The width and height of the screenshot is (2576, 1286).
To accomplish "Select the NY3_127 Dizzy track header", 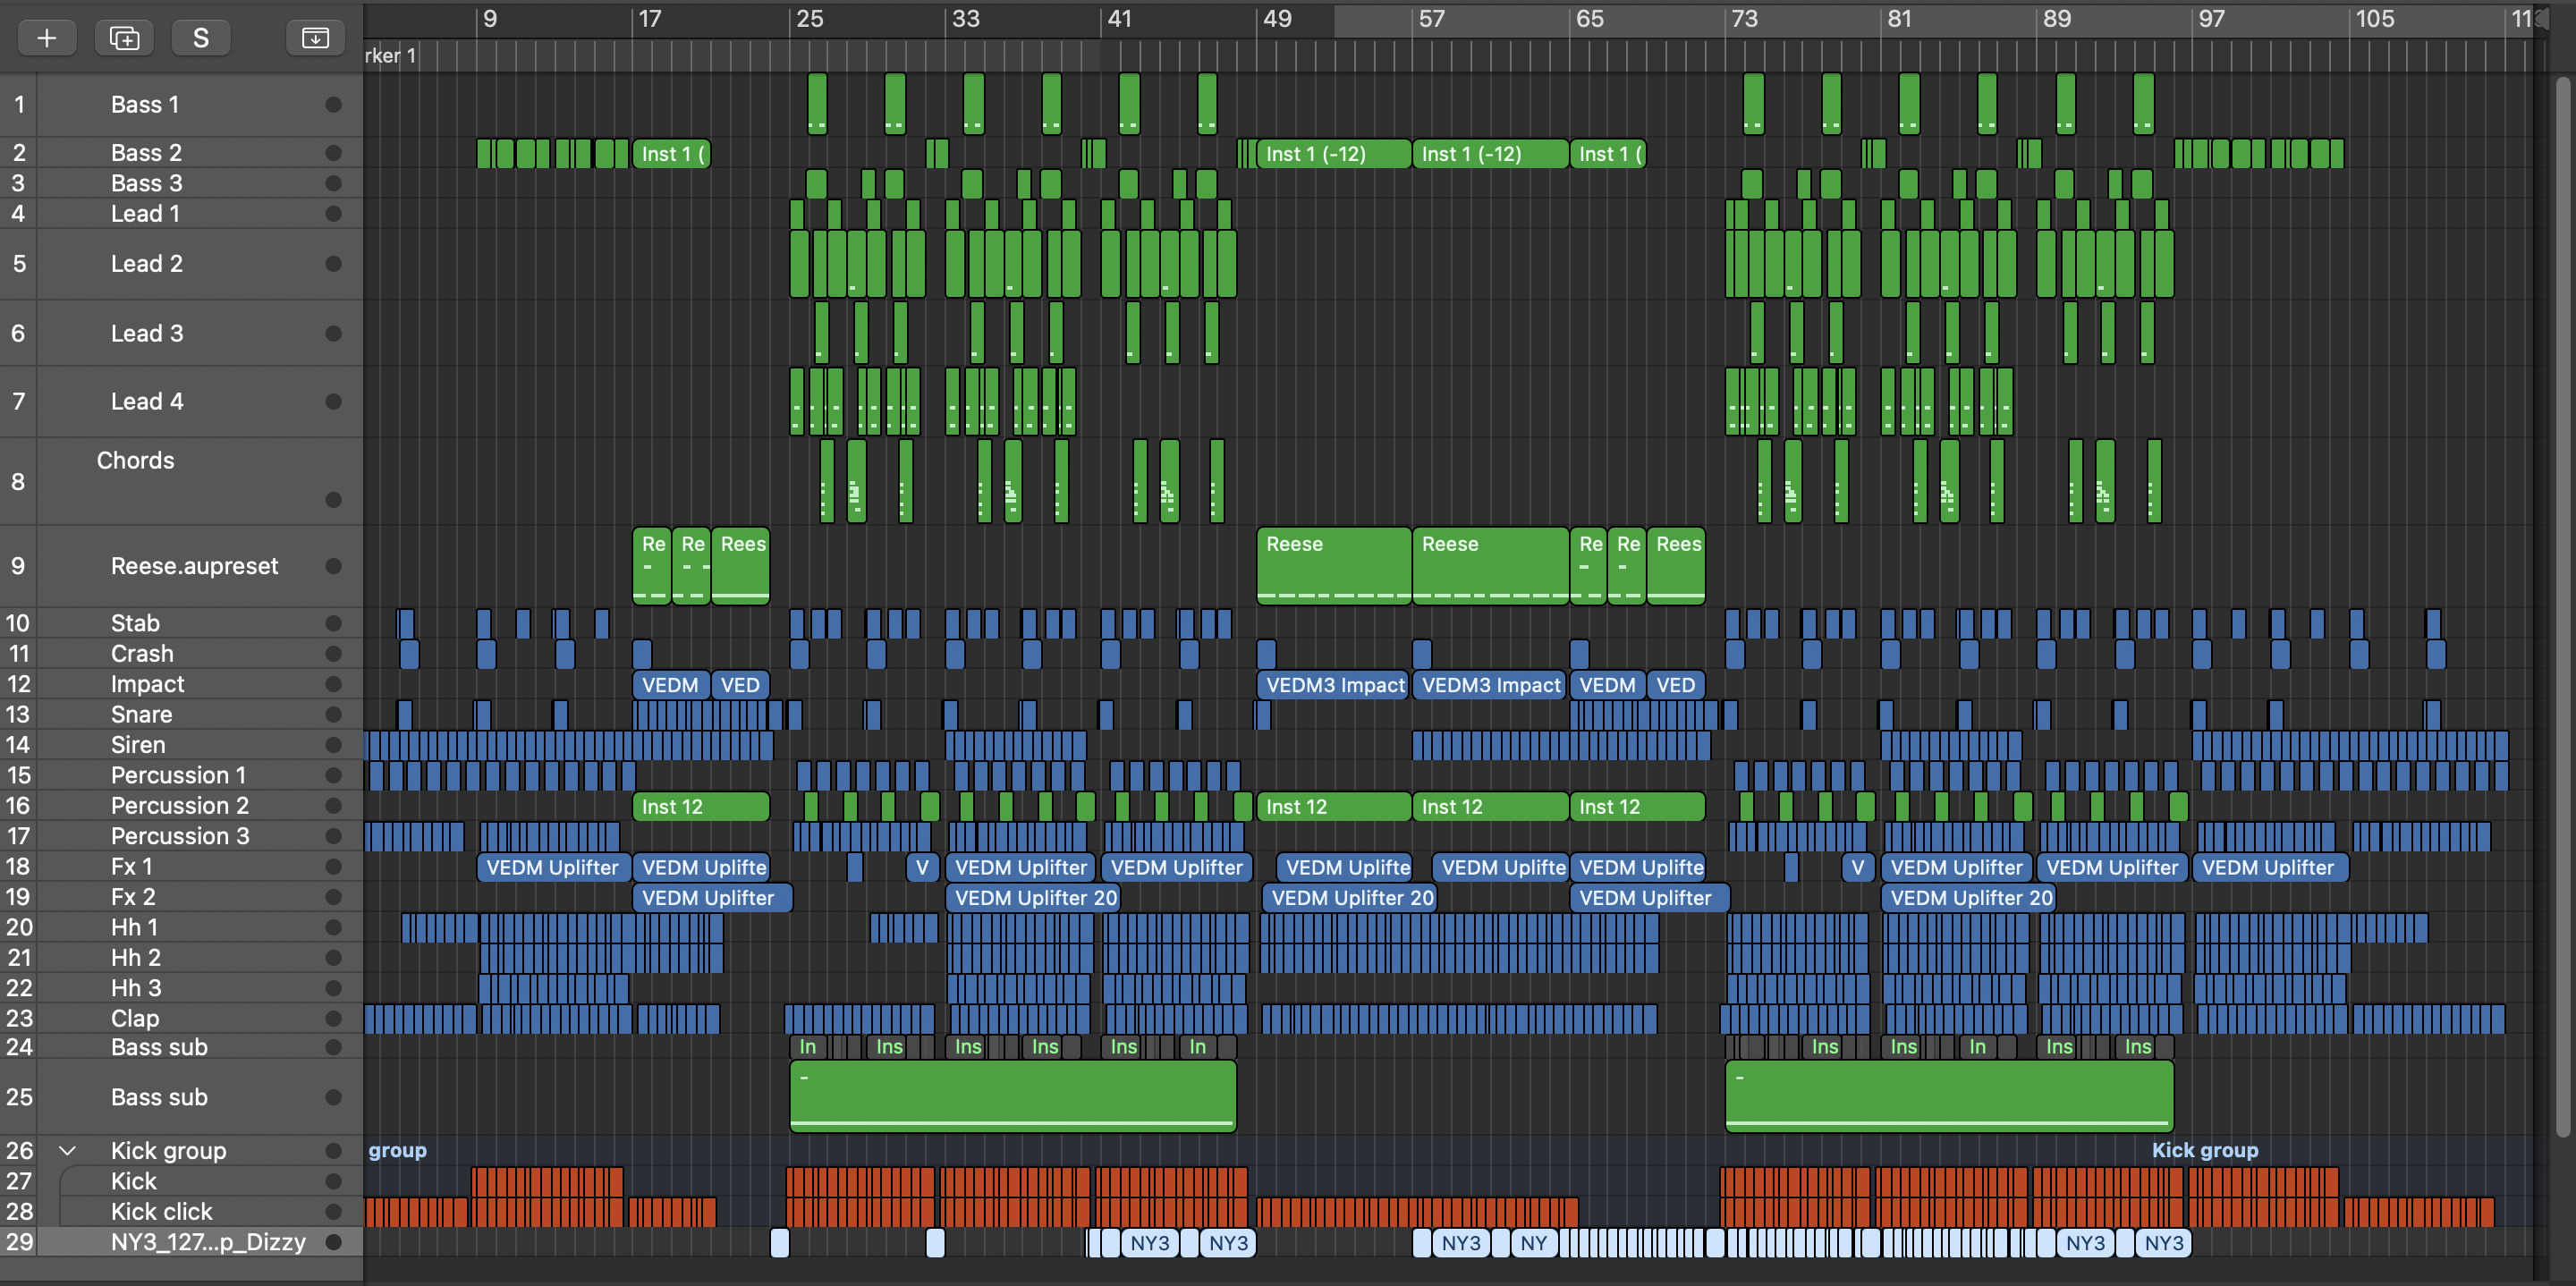I will (x=207, y=1242).
